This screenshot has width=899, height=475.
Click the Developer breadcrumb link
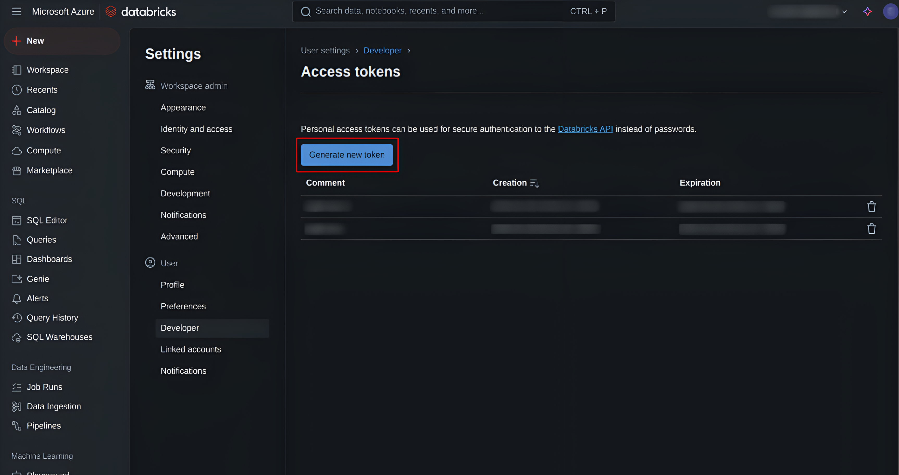(x=382, y=50)
